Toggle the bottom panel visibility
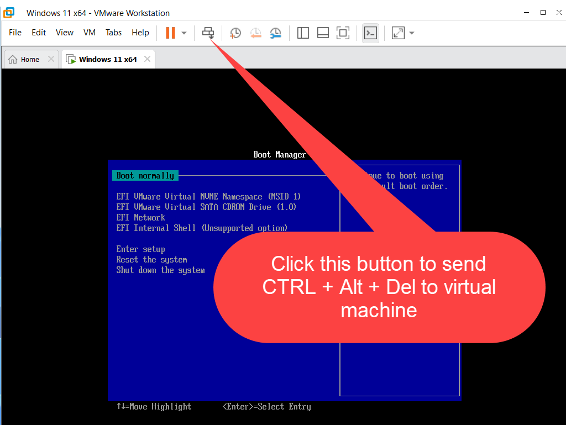 tap(323, 33)
